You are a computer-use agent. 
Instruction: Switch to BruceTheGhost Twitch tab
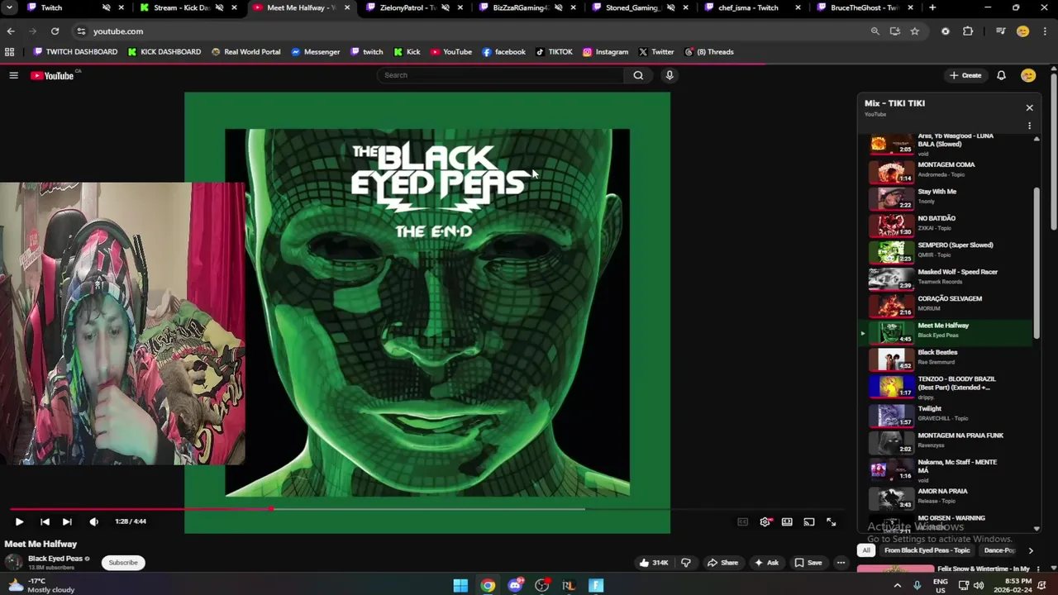coord(864,8)
